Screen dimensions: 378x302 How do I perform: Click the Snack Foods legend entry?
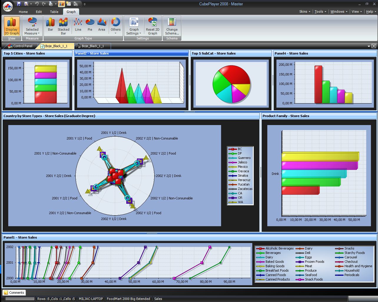tap(309, 279)
